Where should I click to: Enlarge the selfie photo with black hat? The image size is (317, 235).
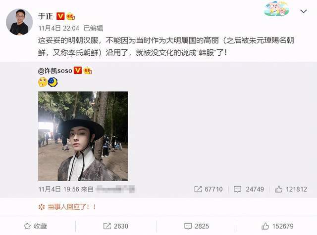tap(83, 136)
